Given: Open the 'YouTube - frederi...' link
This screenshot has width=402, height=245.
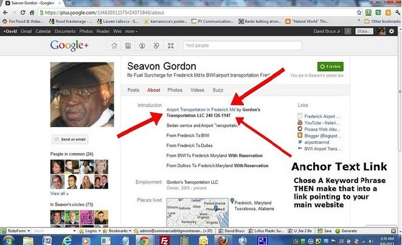Looking at the screenshot, I should click(x=322, y=123).
